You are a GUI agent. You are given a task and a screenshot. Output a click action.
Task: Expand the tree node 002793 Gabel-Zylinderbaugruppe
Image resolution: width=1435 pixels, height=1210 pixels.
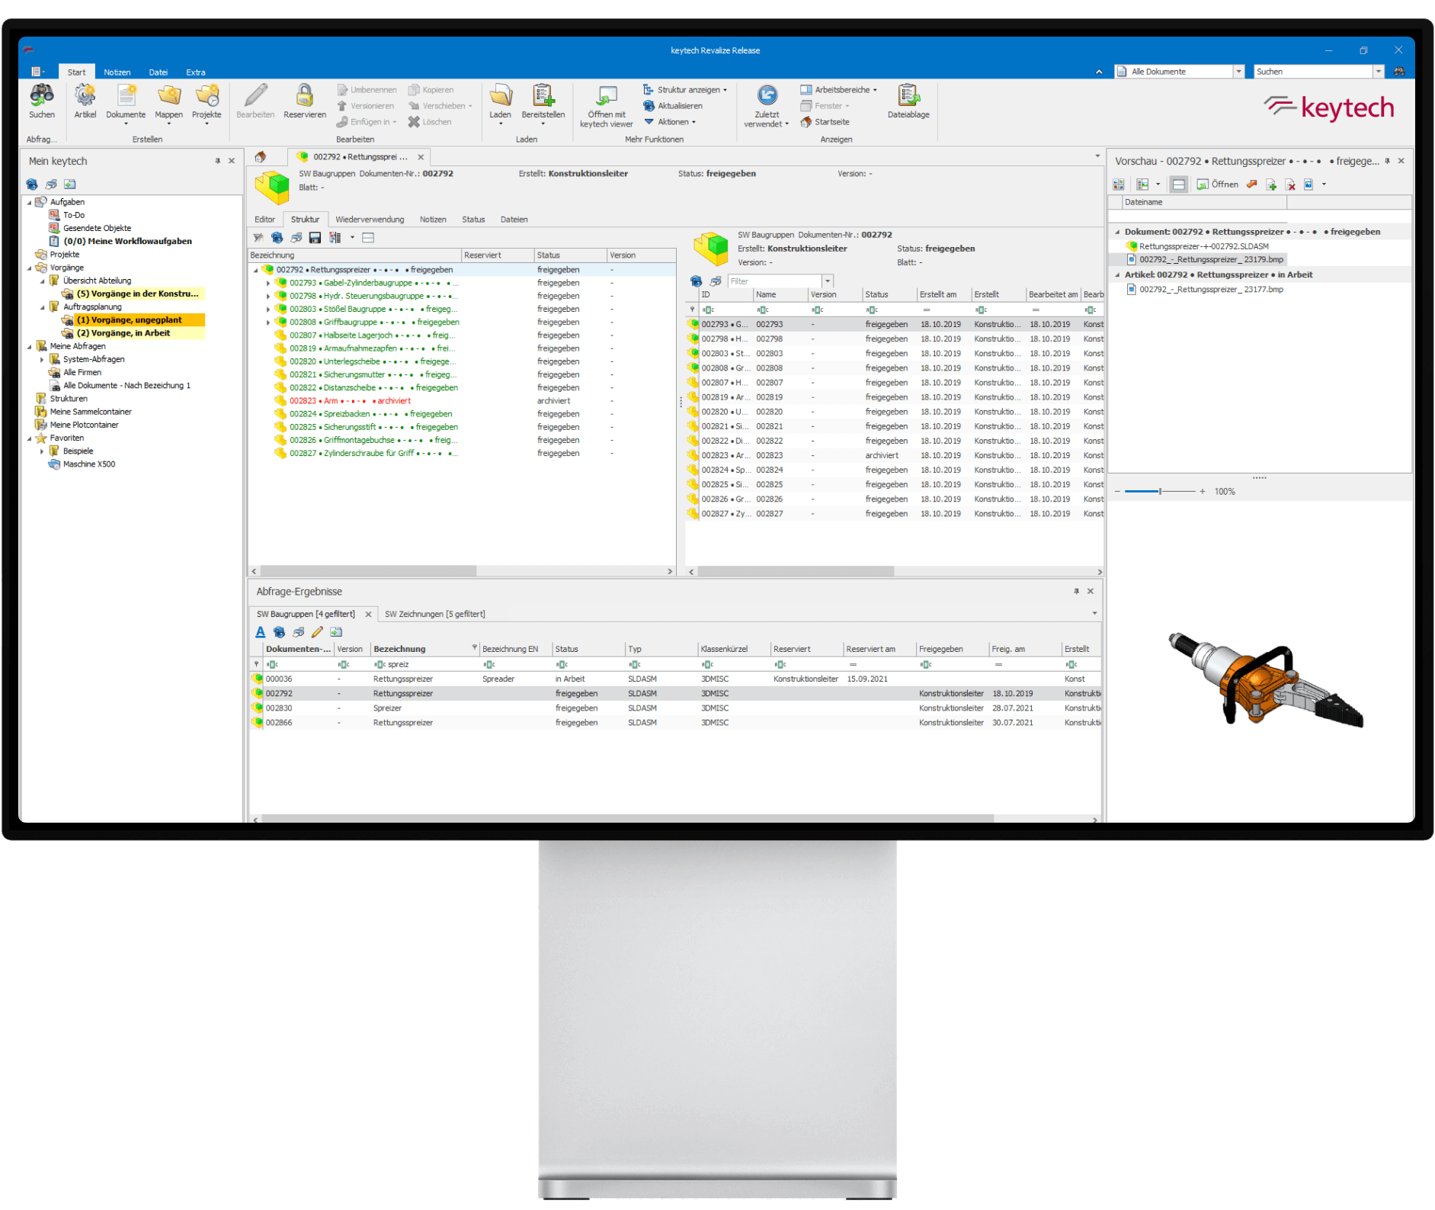click(267, 282)
